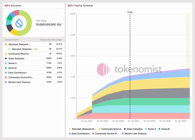This screenshot has width=195, height=140.
Task: Click the 10,000,000,000 SUI total supply value
Action: pos(48,24)
